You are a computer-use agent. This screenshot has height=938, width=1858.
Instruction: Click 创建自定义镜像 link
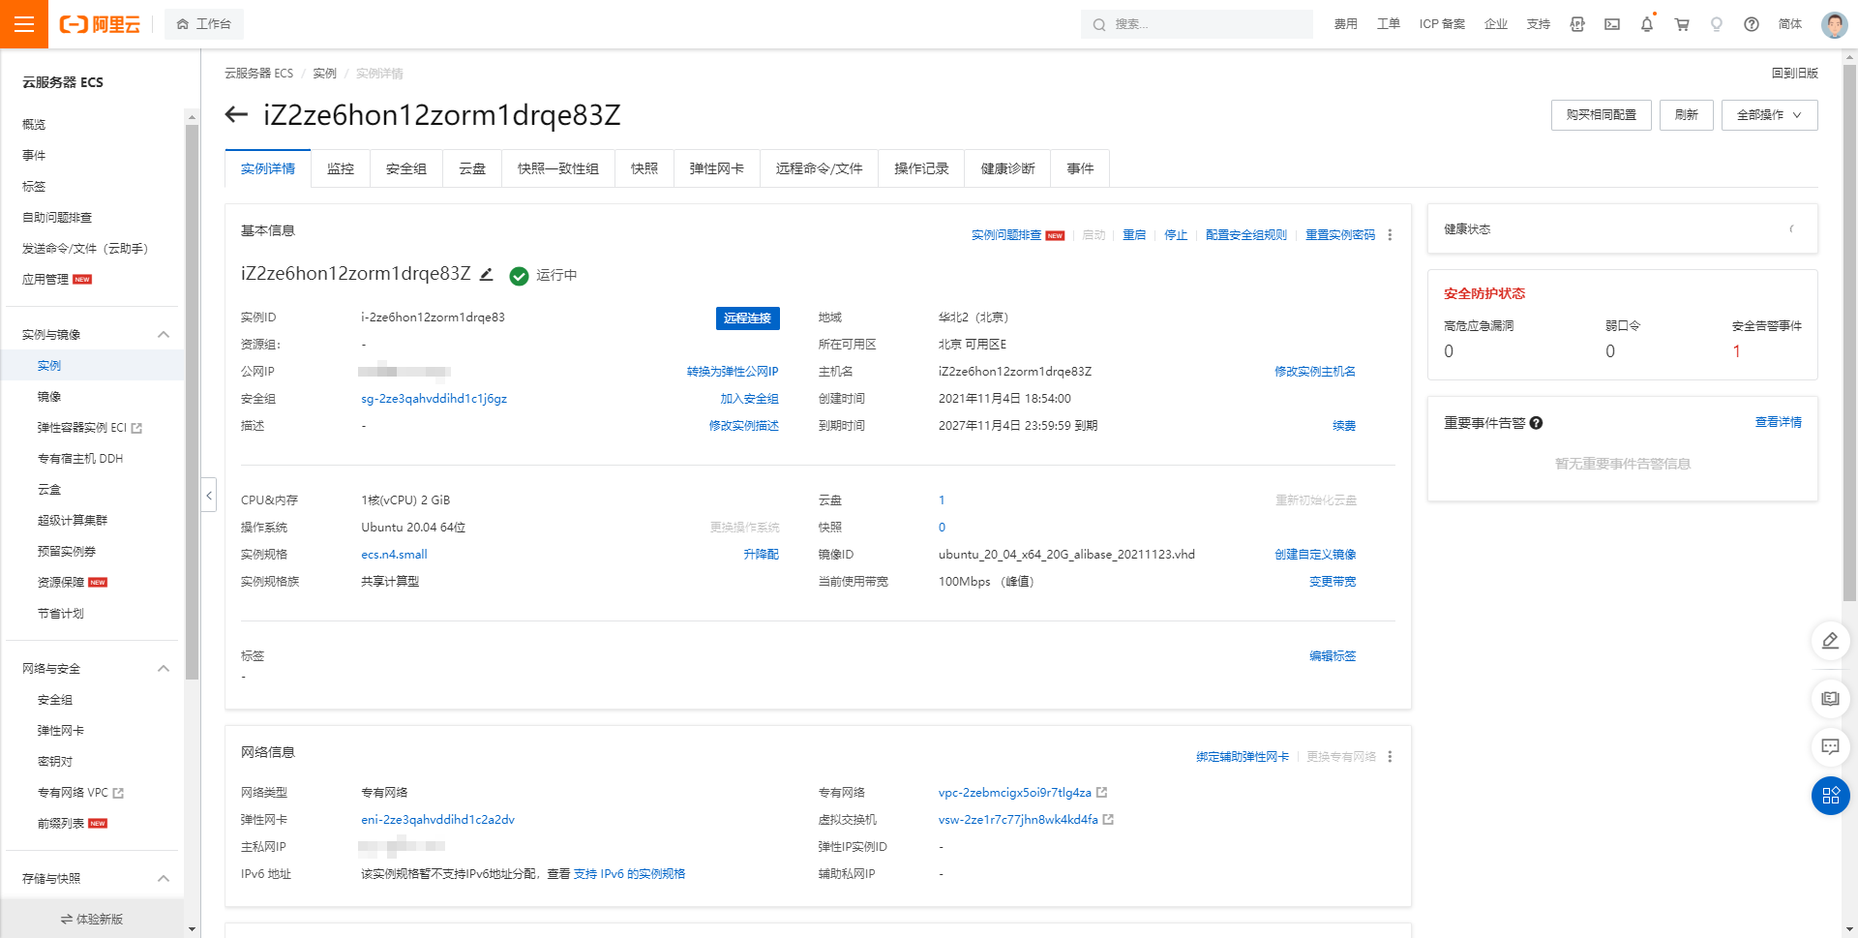pyautogui.click(x=1315, y=555)
